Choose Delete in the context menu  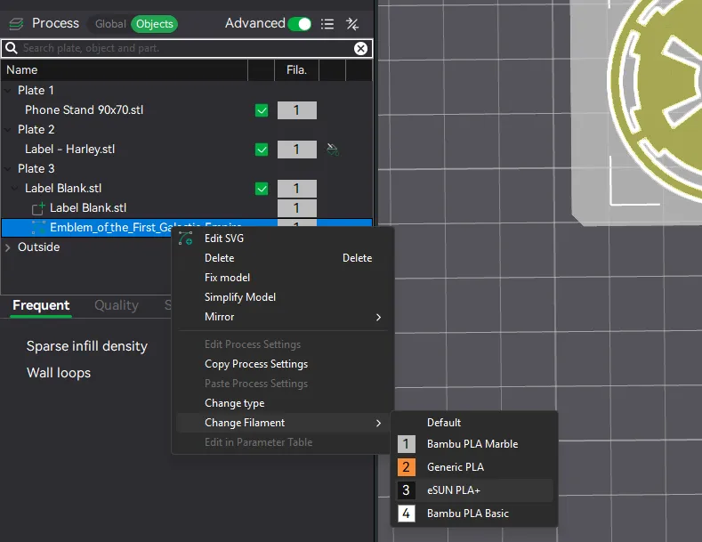(x=220, y=258)
